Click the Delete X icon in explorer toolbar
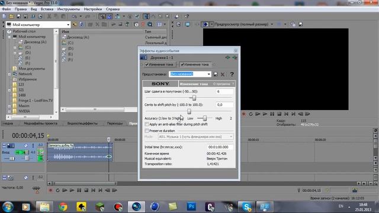 click(97, 24)
